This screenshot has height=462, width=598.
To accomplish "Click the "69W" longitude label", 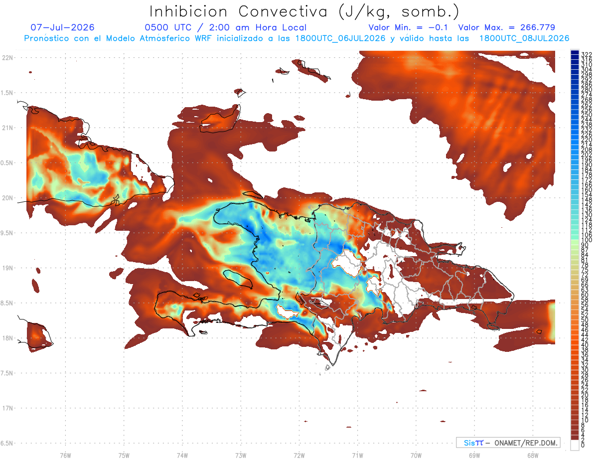I will (x=474, y=455).
